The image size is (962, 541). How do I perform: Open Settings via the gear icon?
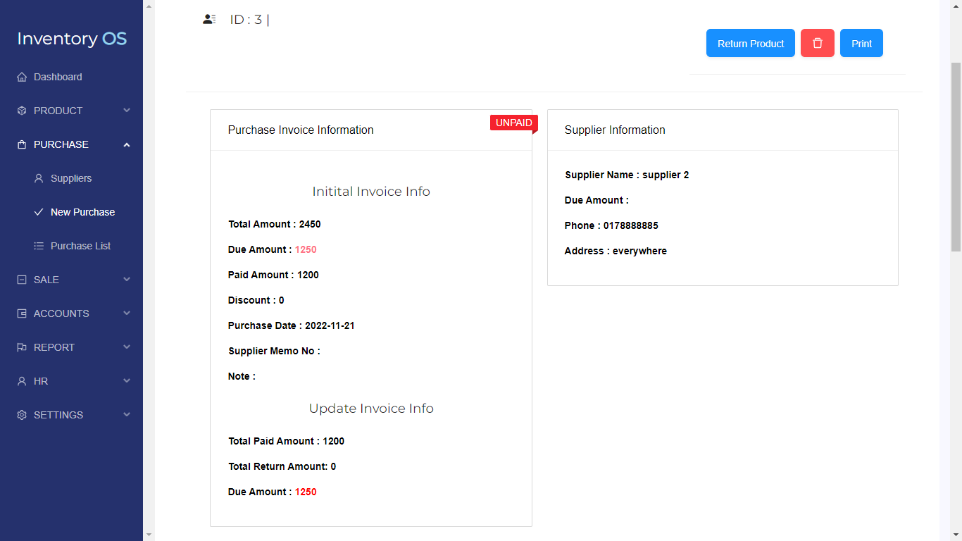(x=22, y=415)
